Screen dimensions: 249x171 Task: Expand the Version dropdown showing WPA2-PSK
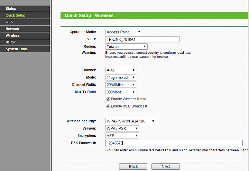click(122, 128)
